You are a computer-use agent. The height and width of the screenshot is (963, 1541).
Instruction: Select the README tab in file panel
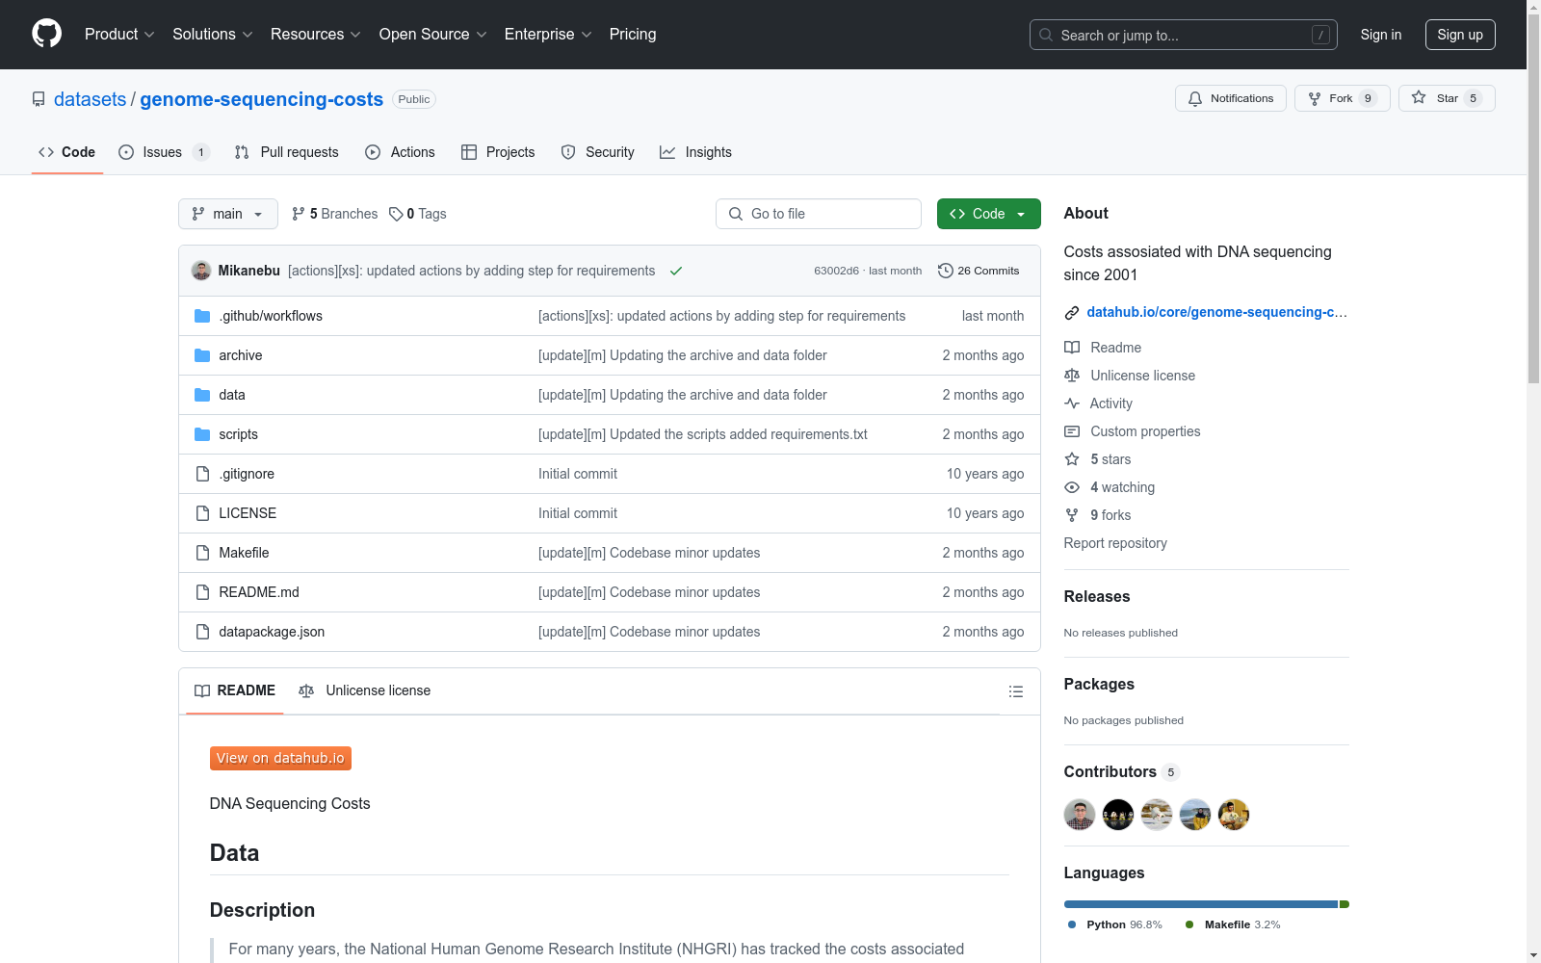click(235, 690)
